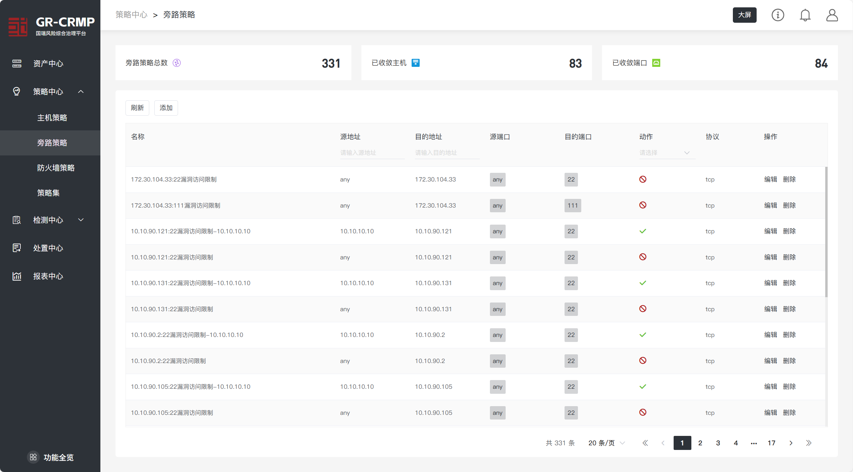The image size is (853, 472).
Task: Click the 添加 button
Action: pyautogui.click(x=166, y=108)
